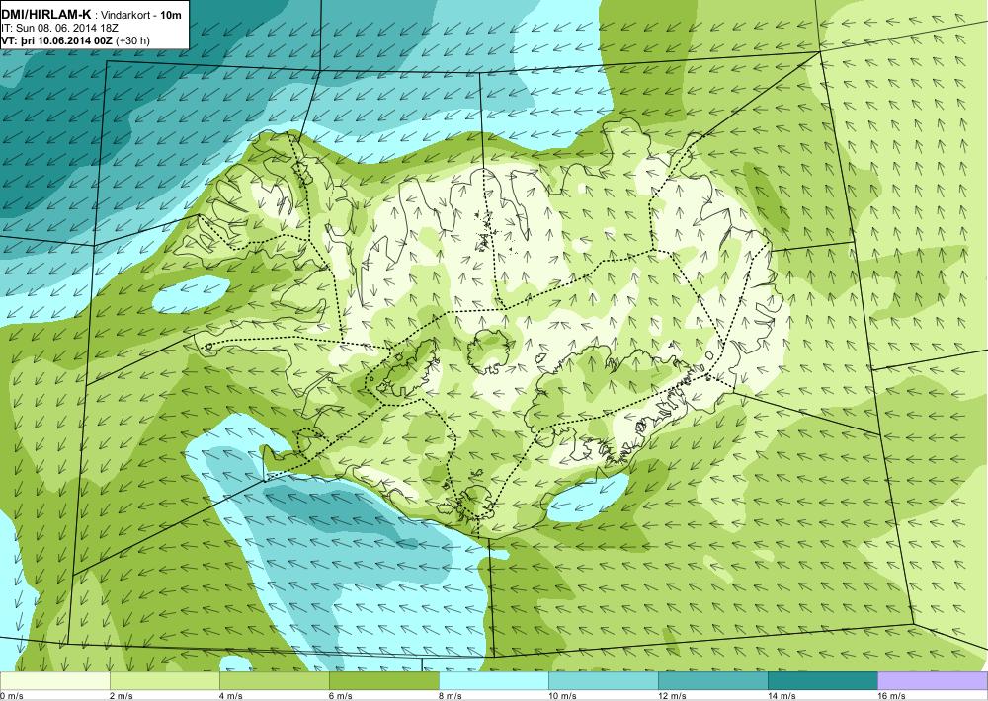The image size is (988, 701).
Task: Click the 6–8 m/s dark green legend swatch
Action: point(383,680)
